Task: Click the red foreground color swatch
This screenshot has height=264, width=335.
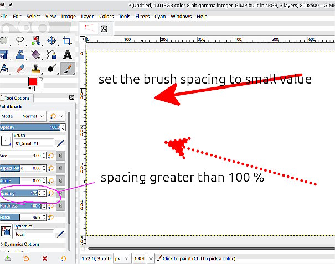Action: (33, 82)
